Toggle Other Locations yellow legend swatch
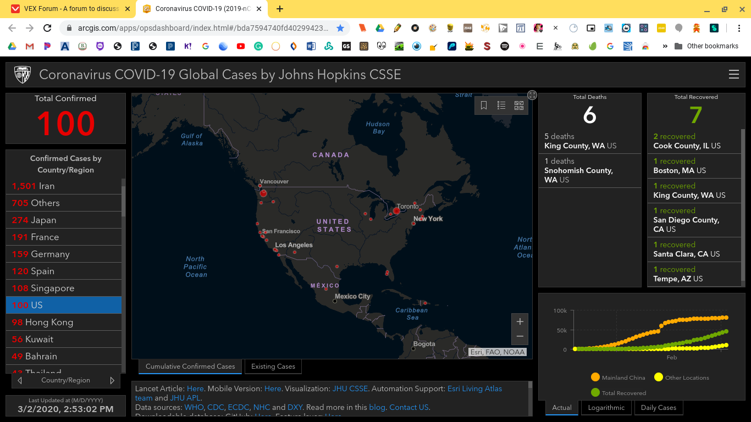 (x=658, y=377)
